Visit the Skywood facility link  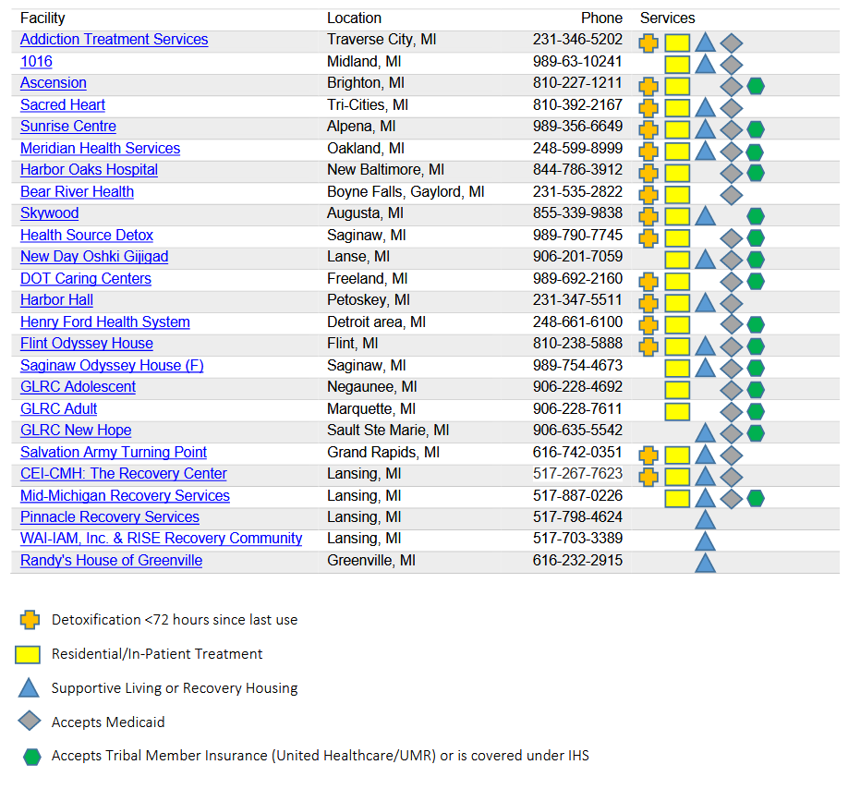[x=50, y=213]
